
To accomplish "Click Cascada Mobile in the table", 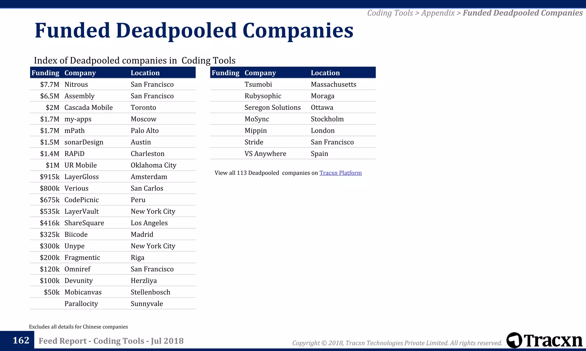I will coord(89,108).
